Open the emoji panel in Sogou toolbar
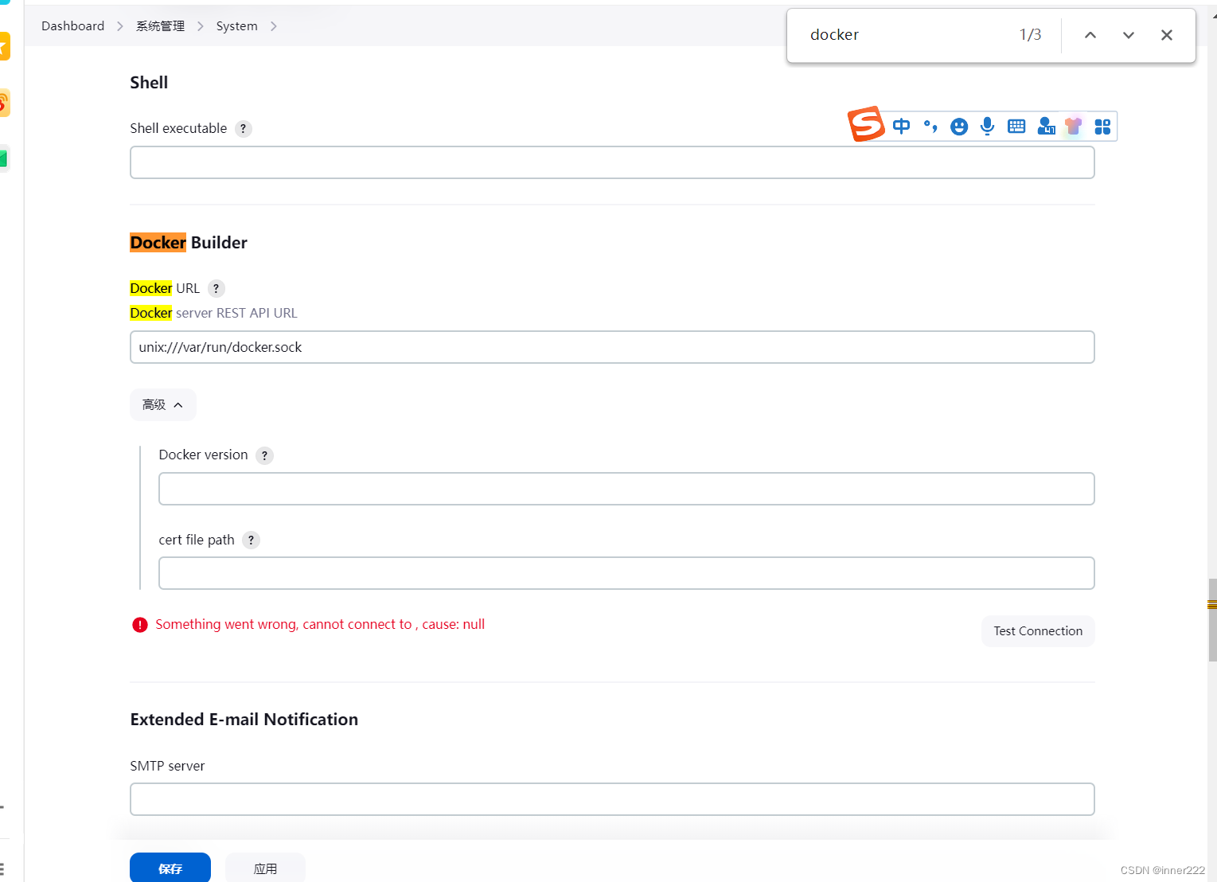Image resolution: width=1217 pixels, height=882 pixels. [959, 126]
